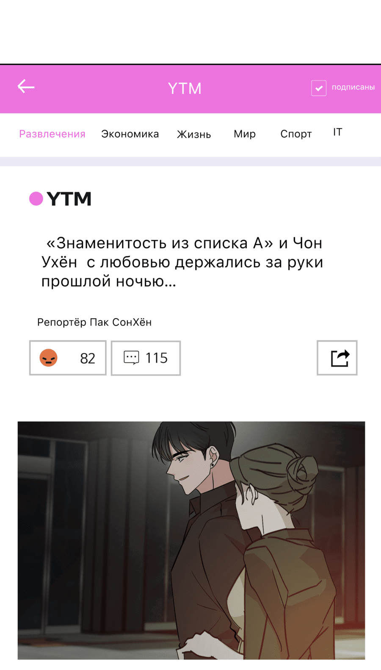The width and height of the screenshot is (381, 670).
Task: Switch to the Спорт tab
Action: [296, 134]
